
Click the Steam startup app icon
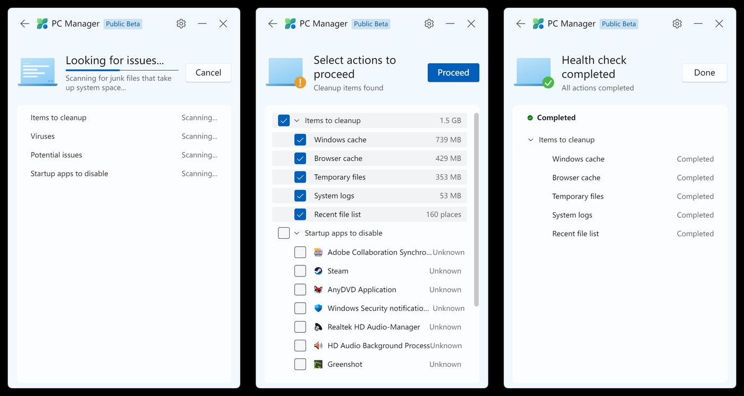pos(318,271)
